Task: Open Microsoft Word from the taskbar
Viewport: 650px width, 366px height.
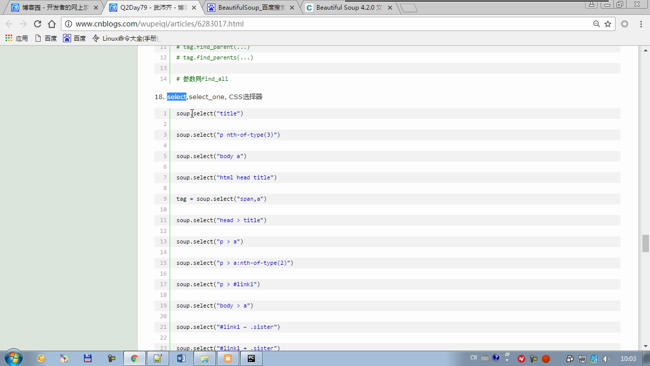Action: click(181, 358)
